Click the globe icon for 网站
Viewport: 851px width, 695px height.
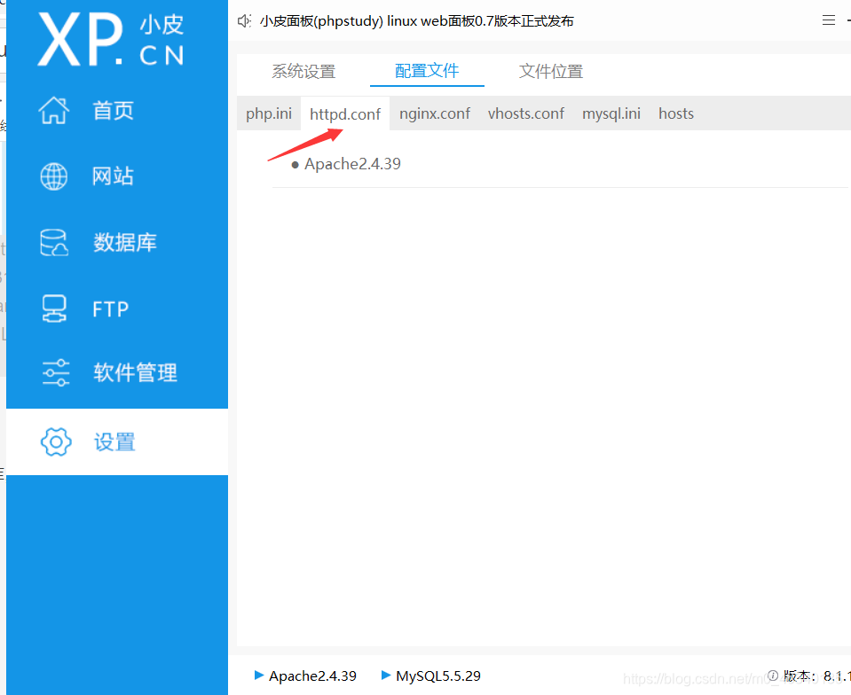point(54,176)
